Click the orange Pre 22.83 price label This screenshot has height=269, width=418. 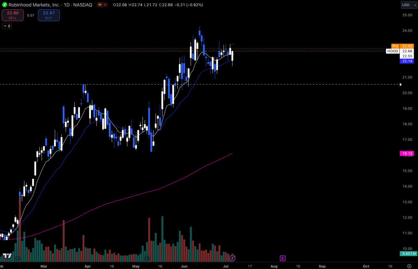(x=402, y=46)
